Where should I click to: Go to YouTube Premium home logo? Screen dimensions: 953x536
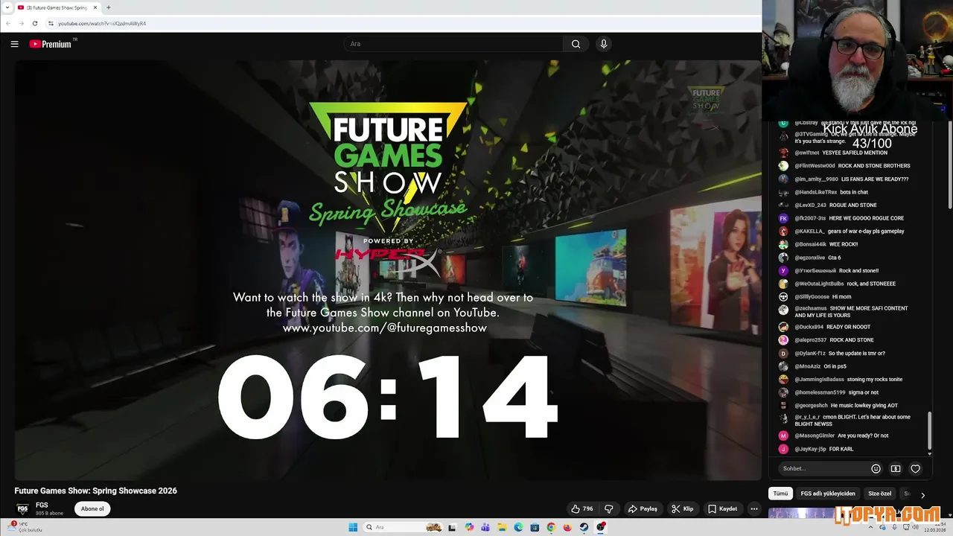click(x=52, y=44)
